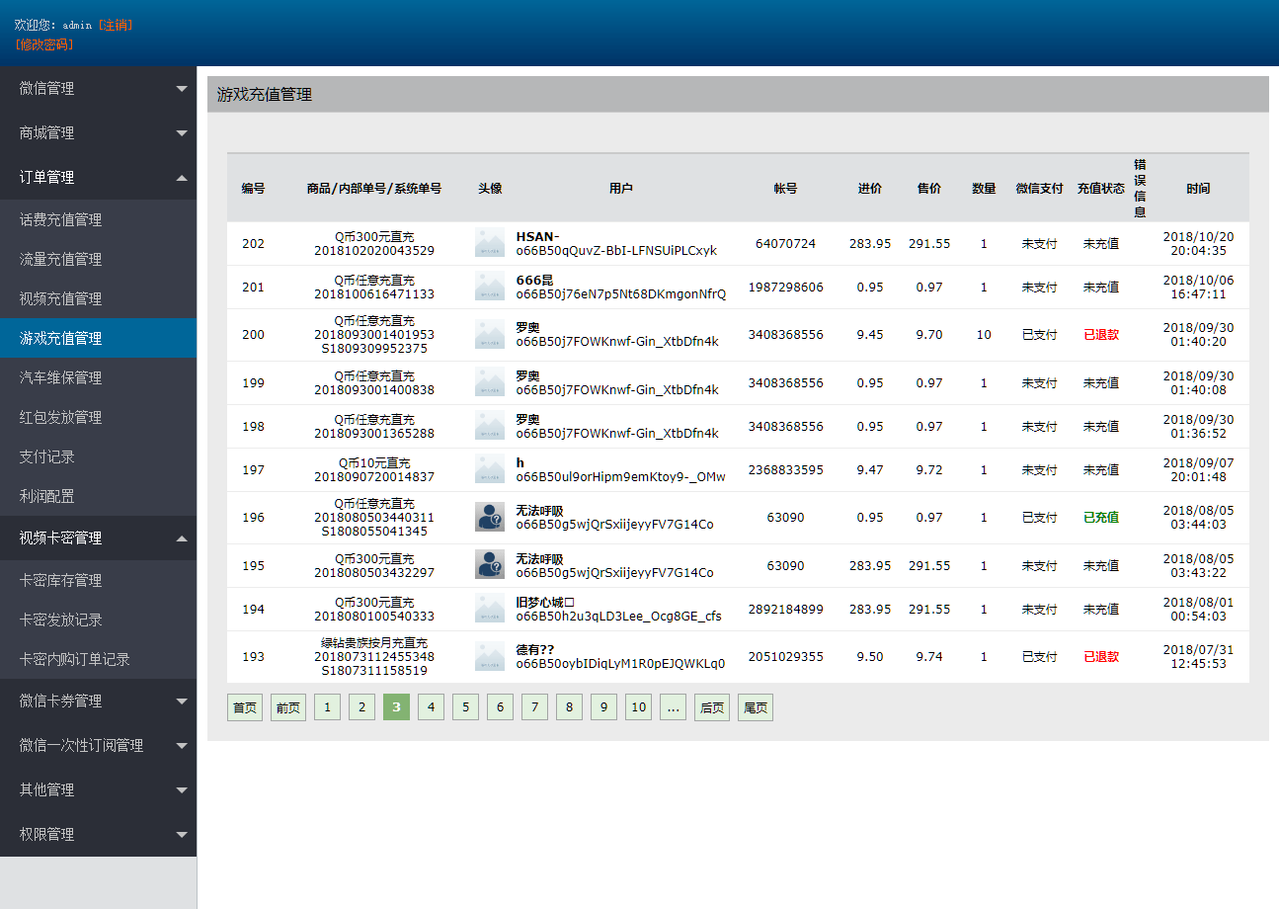This screenshot has height=909, width=1279.
Task: Go to page 2
Action: [361, 707]
